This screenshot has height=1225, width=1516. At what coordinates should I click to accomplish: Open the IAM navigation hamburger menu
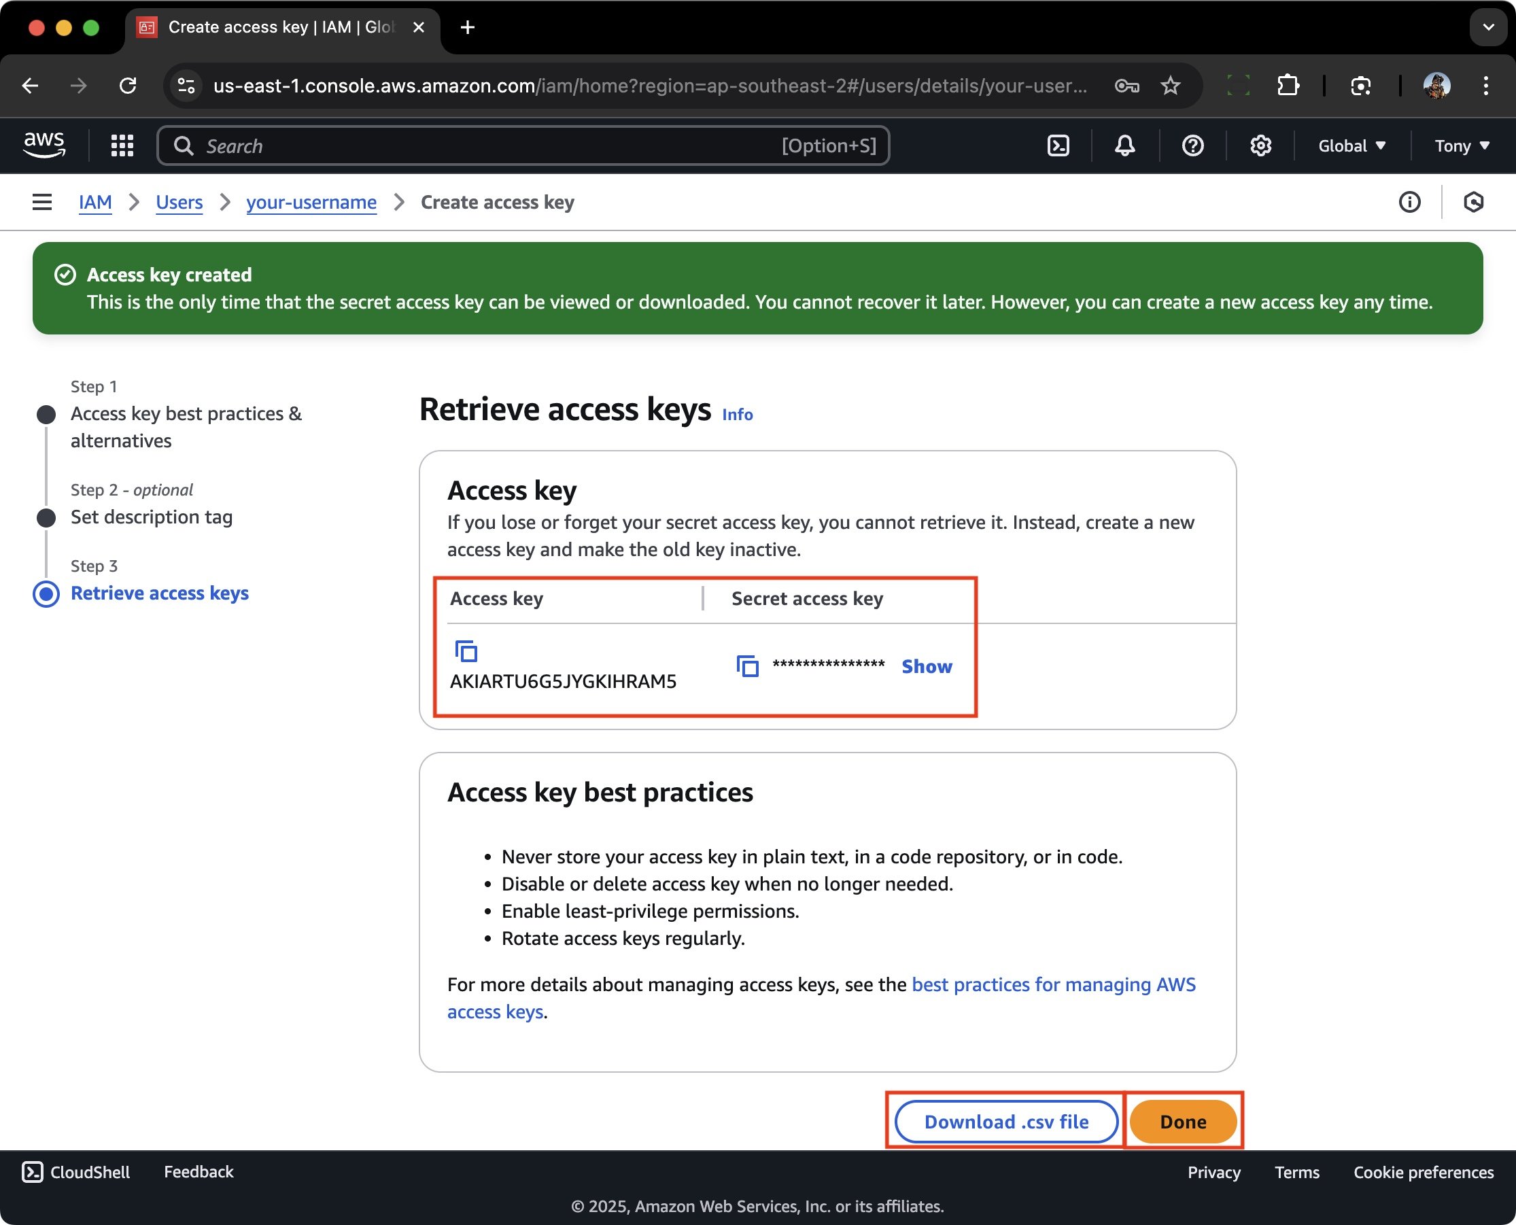41,202
